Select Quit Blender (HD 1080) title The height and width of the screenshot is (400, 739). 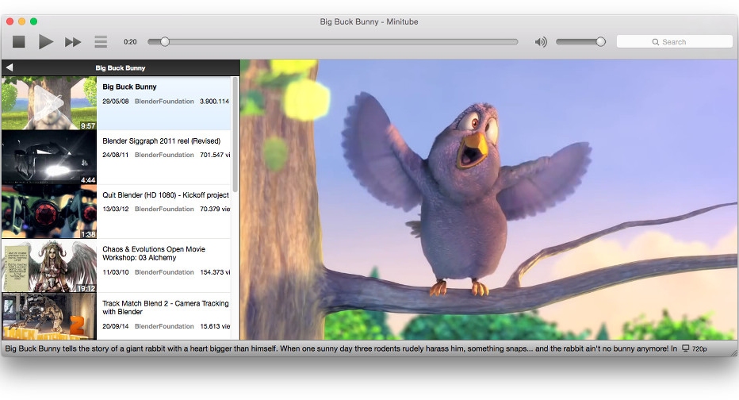coord(166,195)
